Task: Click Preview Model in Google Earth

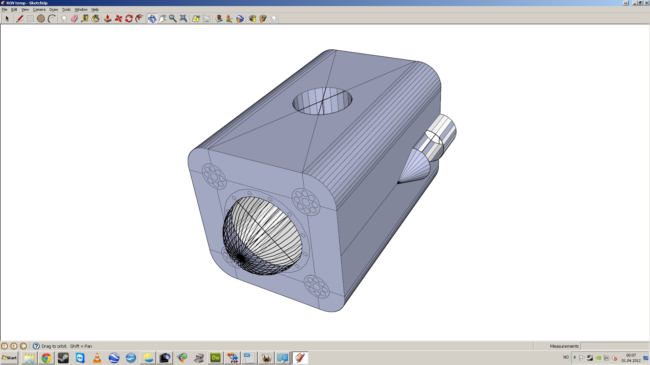Action: pos(240,19)
